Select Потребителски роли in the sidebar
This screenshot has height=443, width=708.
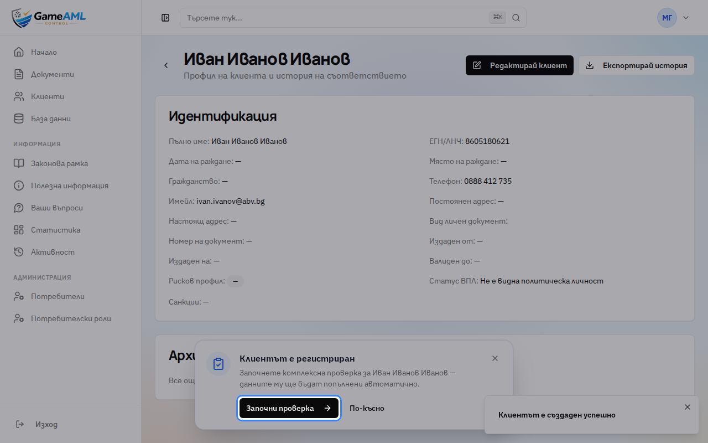[x=71, y=318]
